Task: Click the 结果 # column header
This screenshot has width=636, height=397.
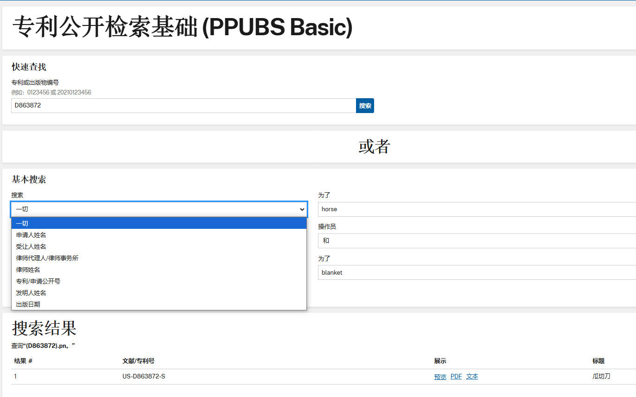Action: 23,361
